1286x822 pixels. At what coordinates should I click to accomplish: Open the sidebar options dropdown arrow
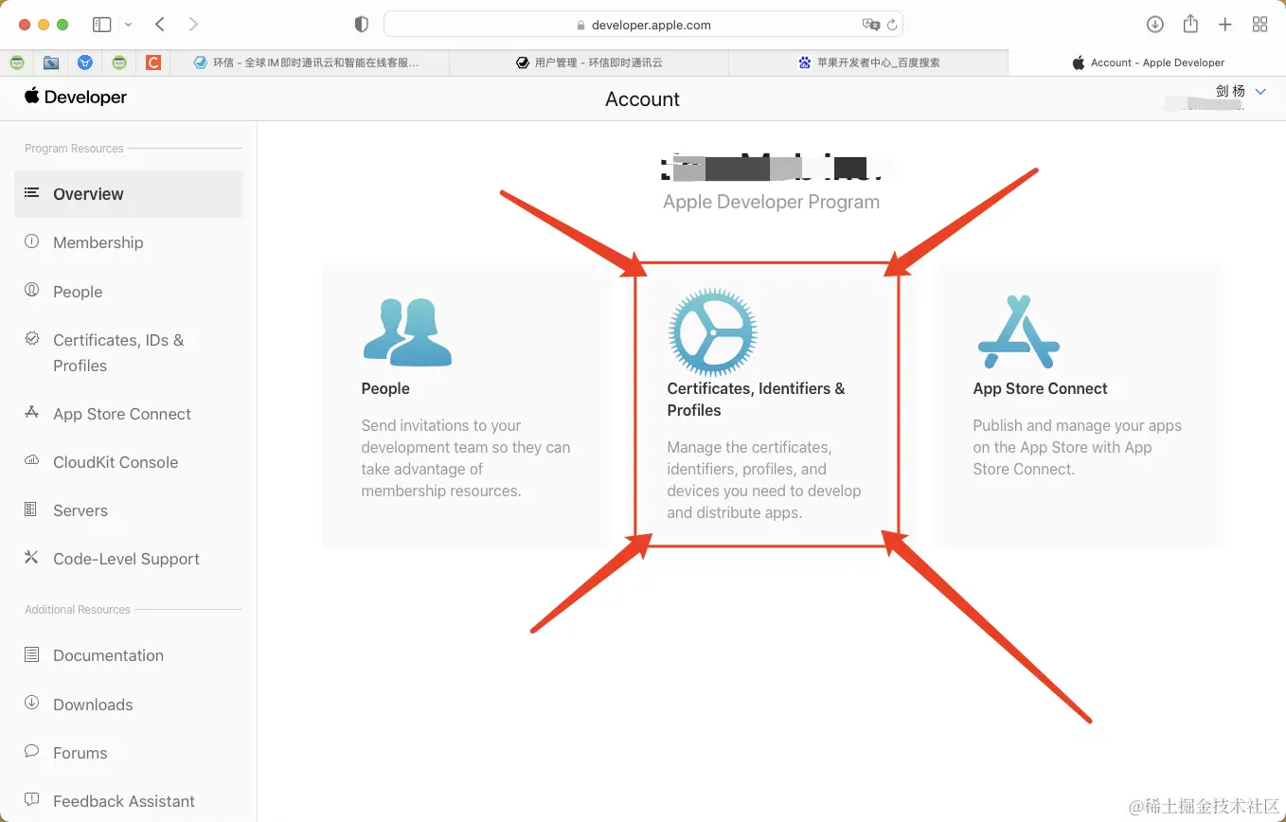[x=129, y=25]
